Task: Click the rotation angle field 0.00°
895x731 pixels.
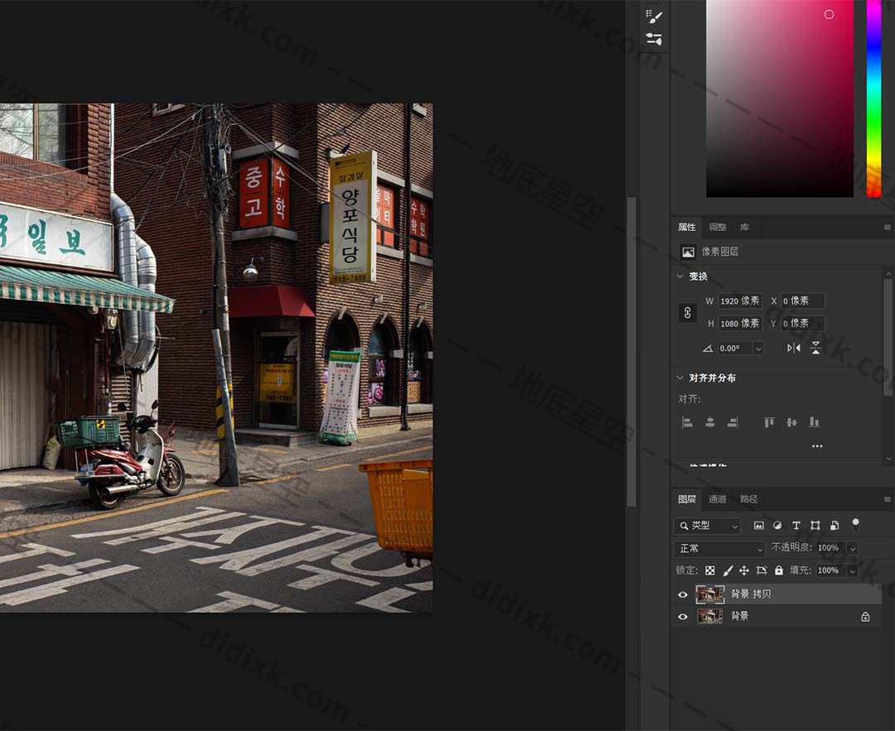Action: 734,349
